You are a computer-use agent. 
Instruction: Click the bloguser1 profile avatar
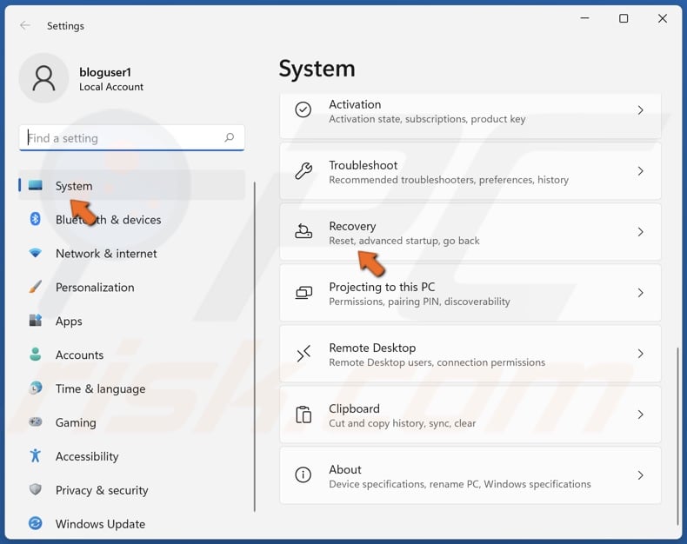pos(43,78)
